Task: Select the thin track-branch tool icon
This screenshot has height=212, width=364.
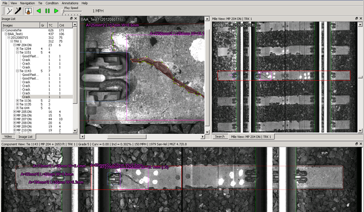Action: 9,11
